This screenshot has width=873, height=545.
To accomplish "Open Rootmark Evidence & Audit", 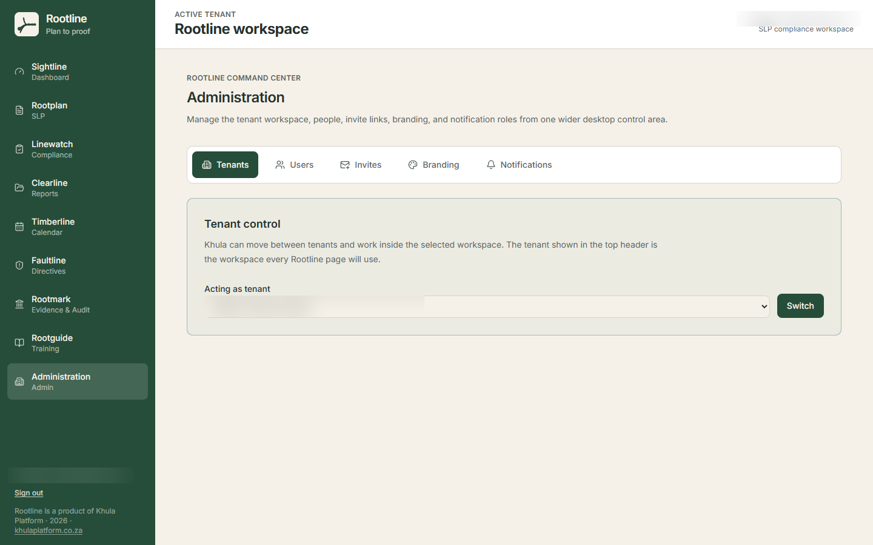I will [78, 304].
